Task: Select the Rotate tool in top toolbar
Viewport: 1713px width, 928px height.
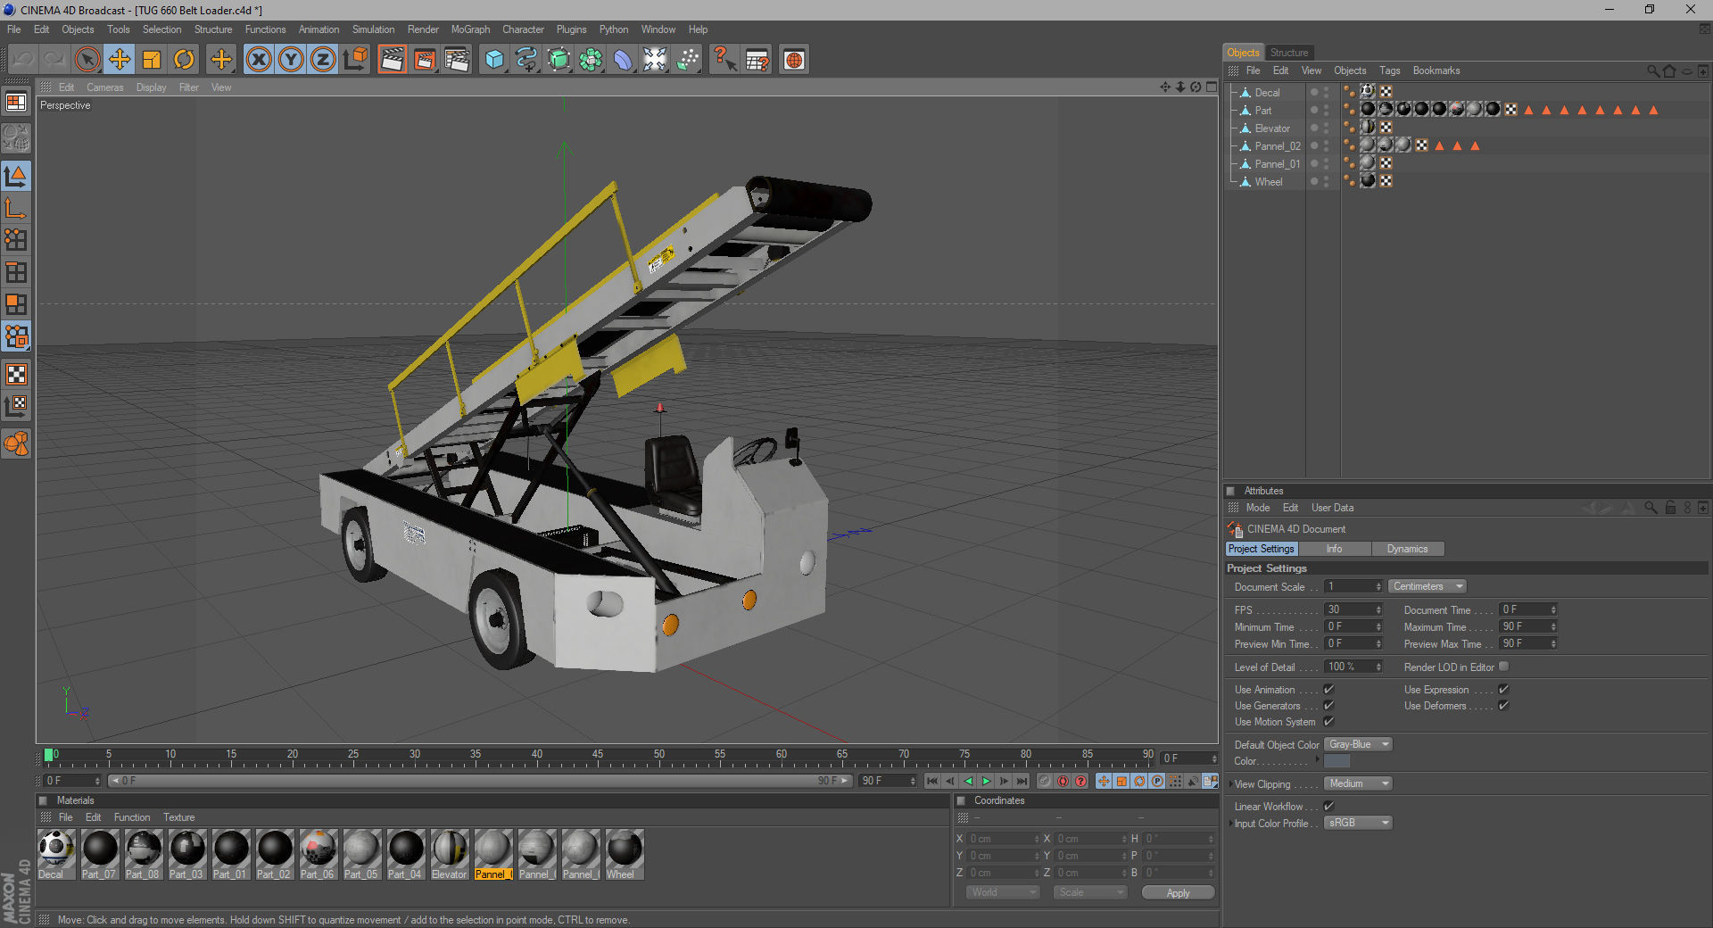Action: pyautogui.click(x=184, y=60)
